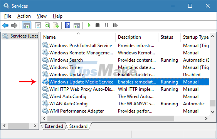The height and width of the screenshot is (139, 217).
Task: Open Properties from the toolbar
Action: pyautogui.click(x=38, y=25)
